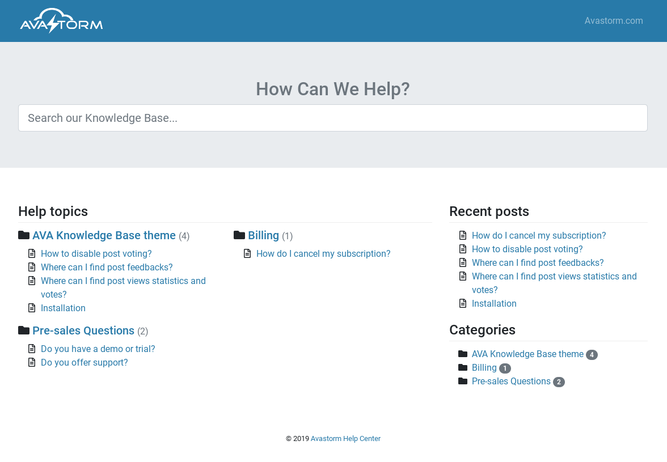The width and height of the screenshot is (667, 462).
Task: Click the 'How Can We Help?' heading
Action: (332, 89)
